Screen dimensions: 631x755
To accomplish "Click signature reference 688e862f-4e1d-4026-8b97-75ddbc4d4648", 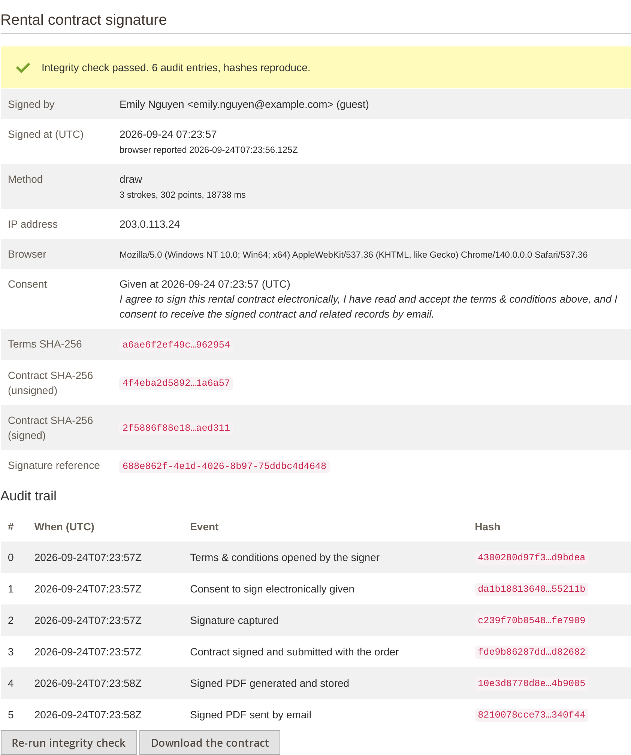I will click(x=224, y=466).
